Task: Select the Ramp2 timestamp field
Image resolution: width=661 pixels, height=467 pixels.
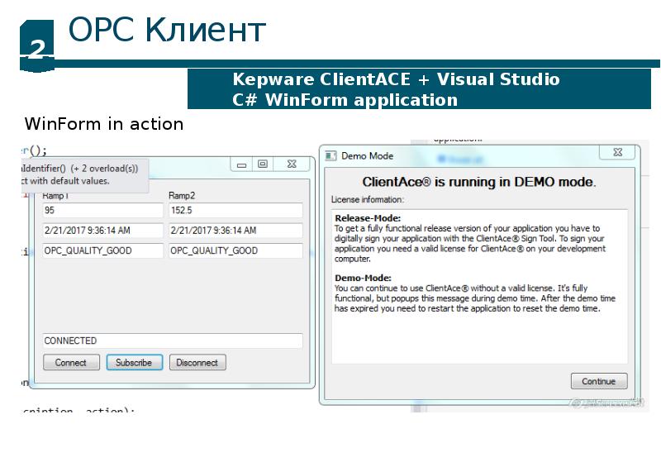Action: click(x=235, y=231)
